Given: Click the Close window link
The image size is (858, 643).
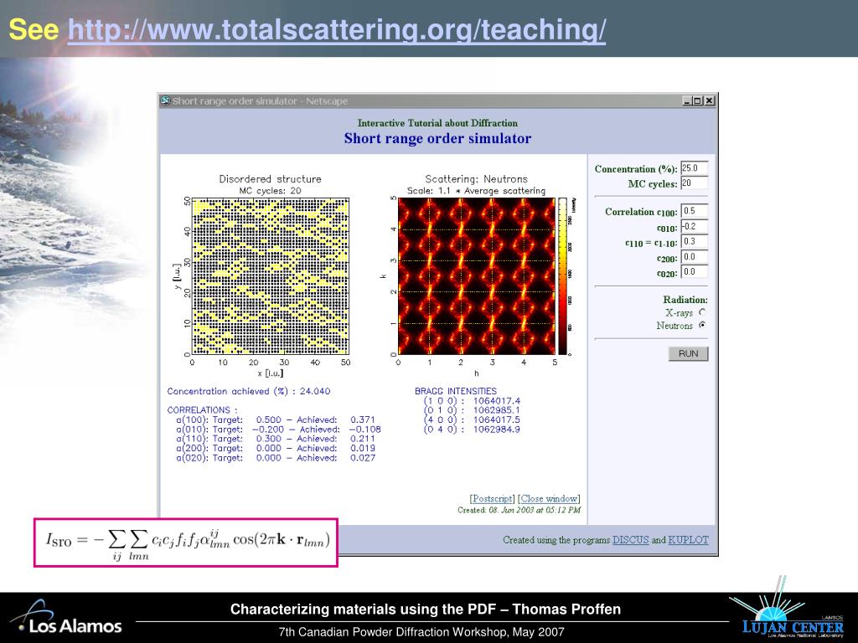Looking at the screenshot, I should [x=549, y=499].
